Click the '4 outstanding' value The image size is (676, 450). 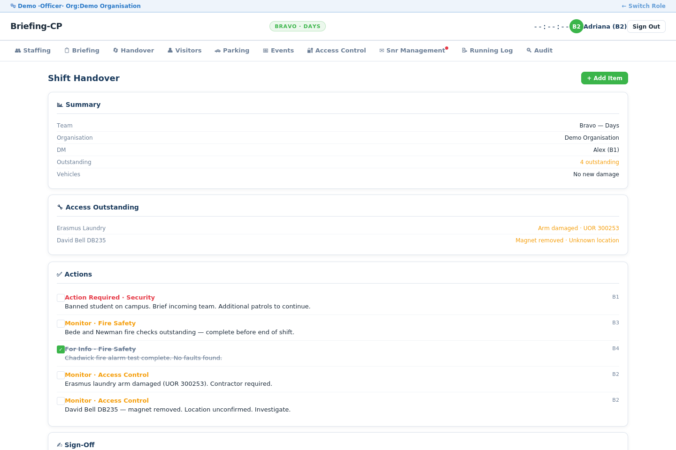599,162
